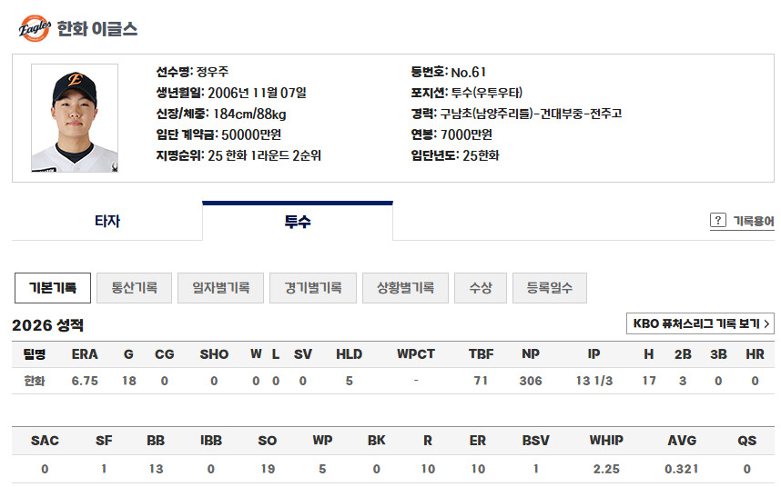Open the 상황별기록 sub-tab
This screenshot has height=487, width=781.
(x=405, y=288)
